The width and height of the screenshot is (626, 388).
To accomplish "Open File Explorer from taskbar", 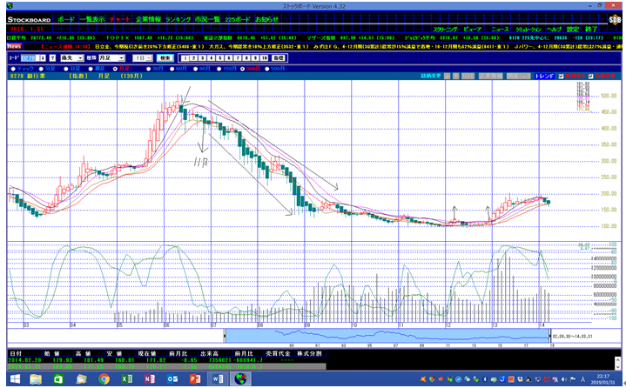I will click(36, 378).
